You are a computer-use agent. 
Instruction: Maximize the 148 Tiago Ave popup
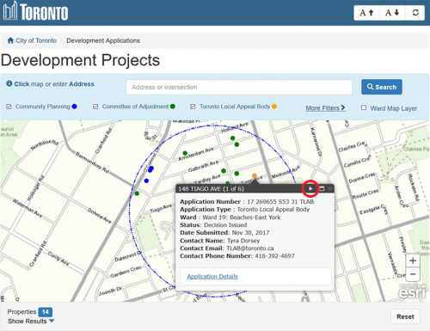point(322,188)
